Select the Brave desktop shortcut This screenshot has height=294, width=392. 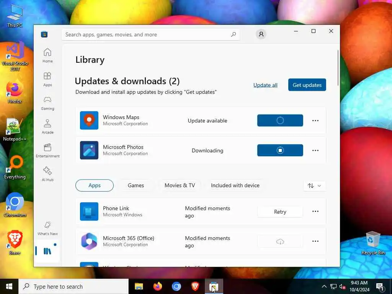[15, 243]
